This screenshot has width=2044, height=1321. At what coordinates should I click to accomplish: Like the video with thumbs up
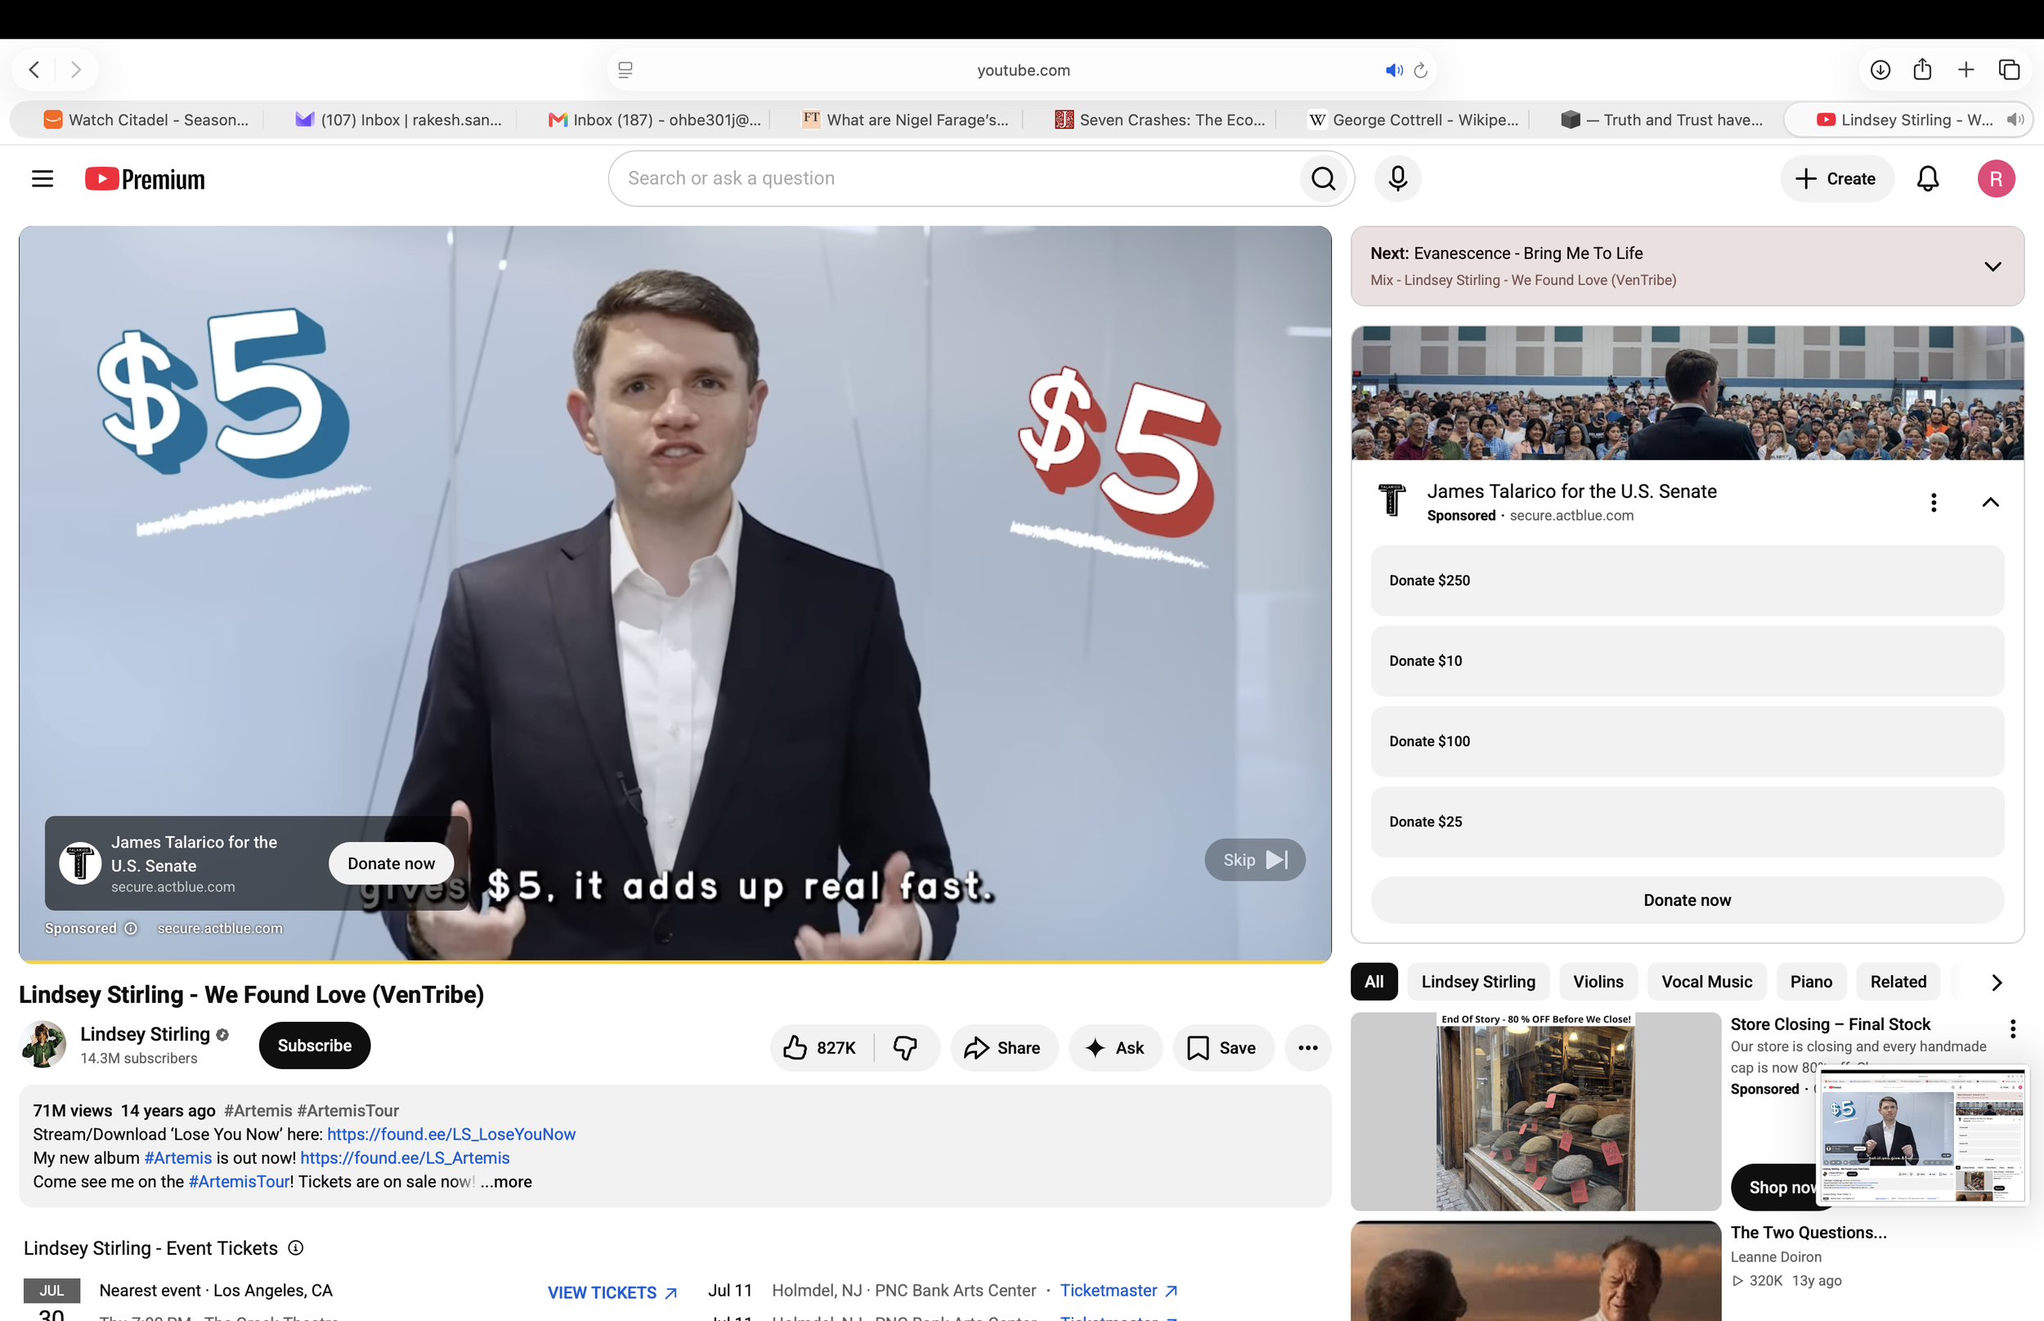tap(820, 1047)
